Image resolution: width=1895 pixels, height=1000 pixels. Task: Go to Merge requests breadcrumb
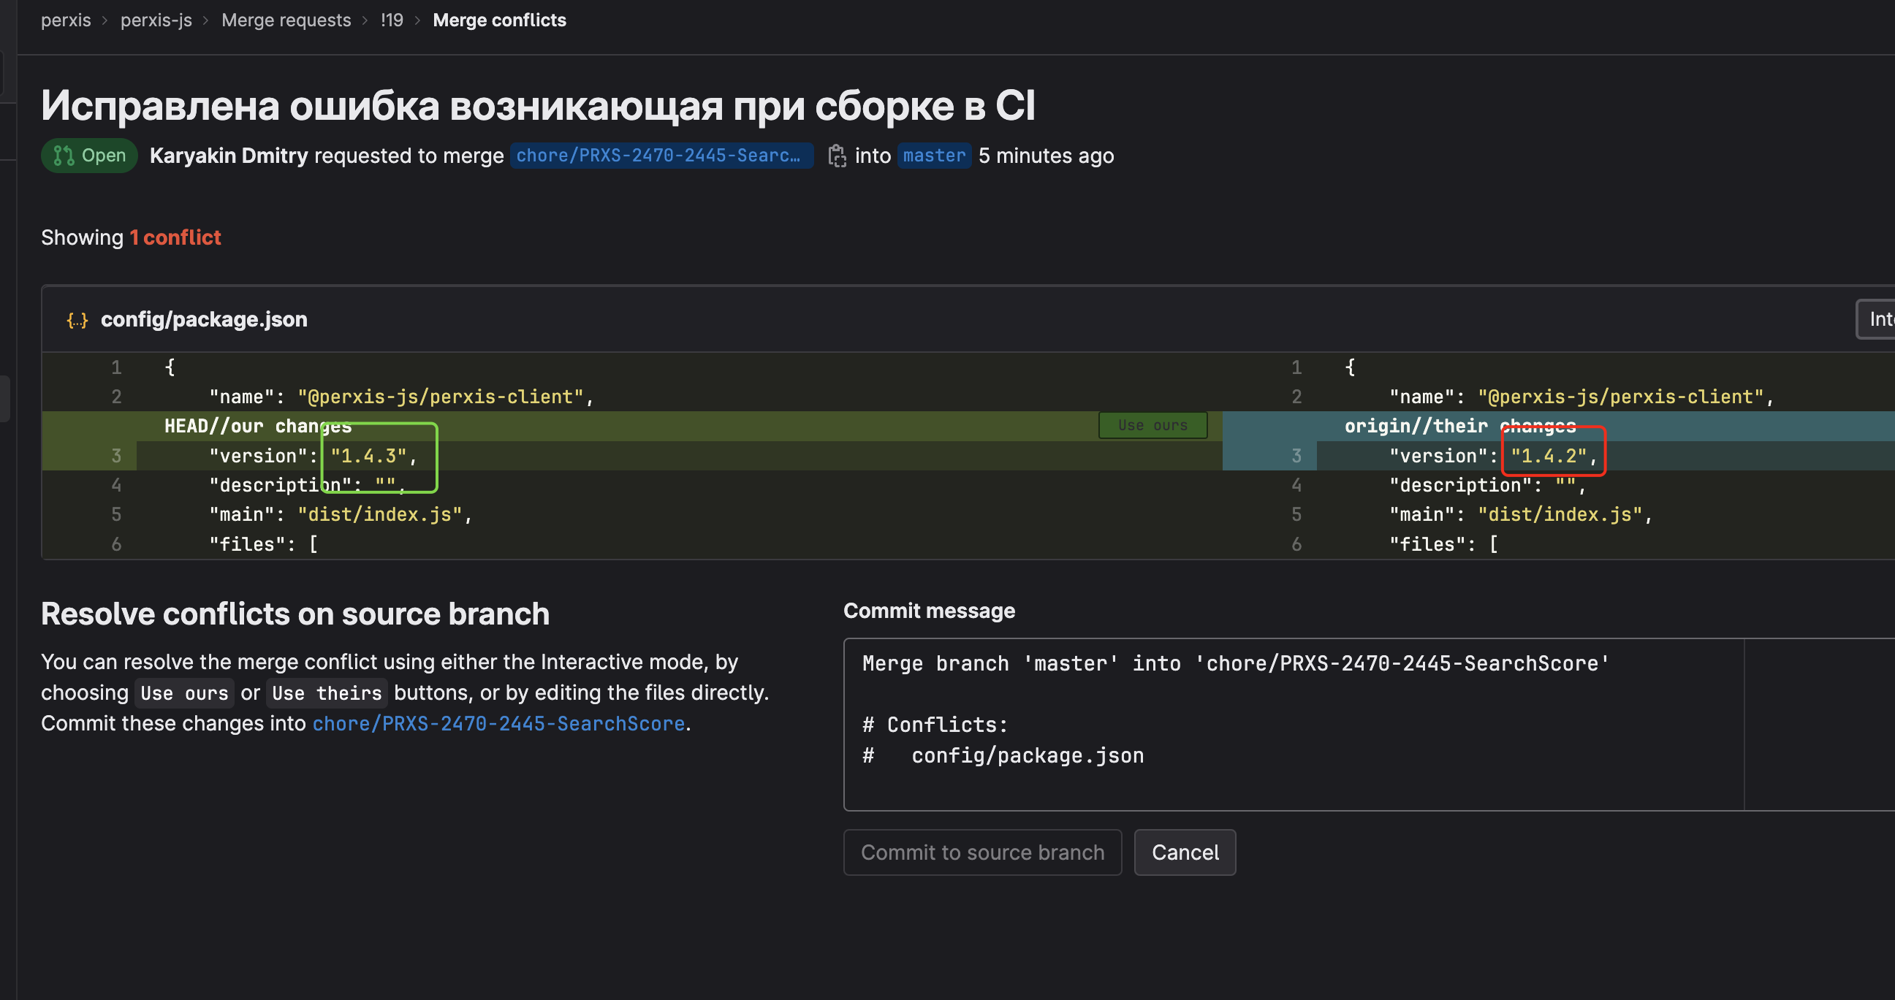(x=286, y=20)
